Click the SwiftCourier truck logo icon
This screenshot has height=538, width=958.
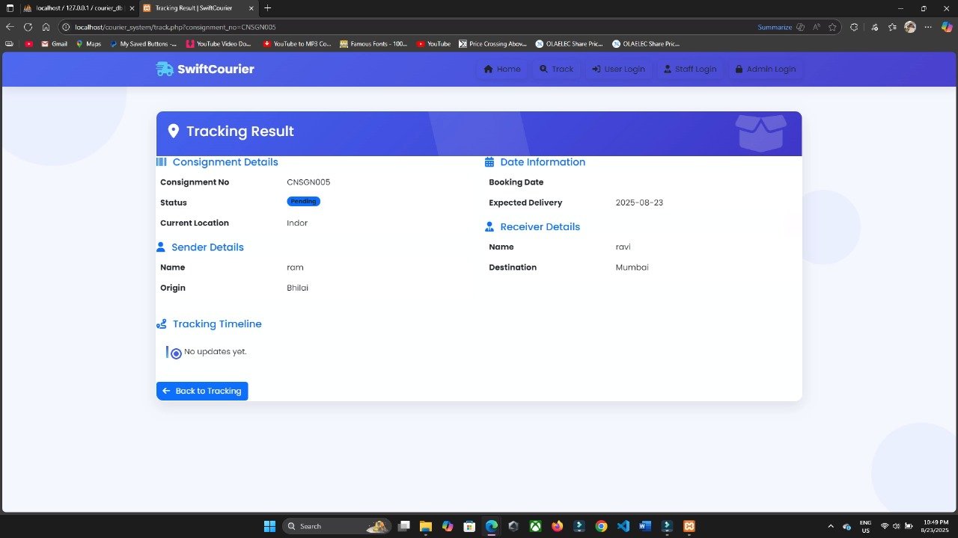(x=164, y=69)
